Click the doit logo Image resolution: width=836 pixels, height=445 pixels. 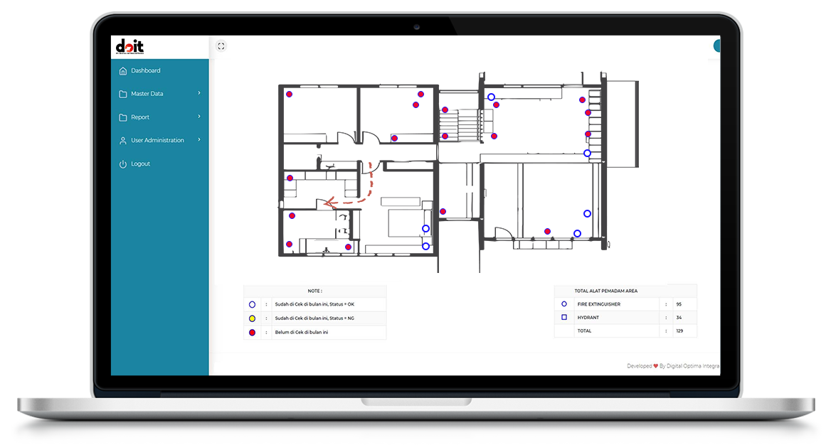(x=129, y=47)
